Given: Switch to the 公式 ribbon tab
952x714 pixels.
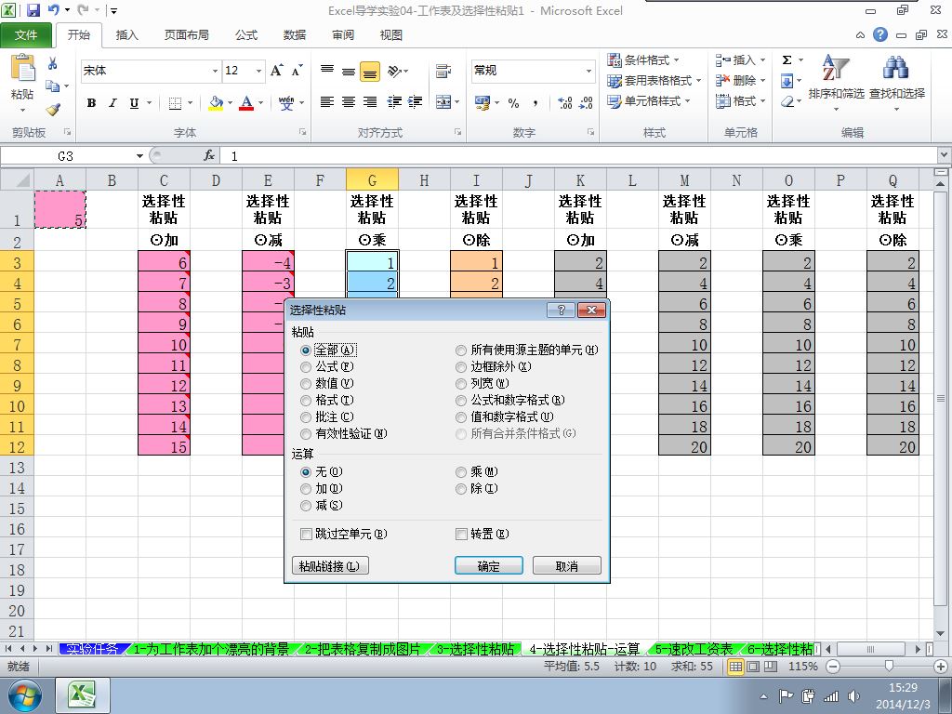Looking at the screenshot, I should (x=246, y=35).
